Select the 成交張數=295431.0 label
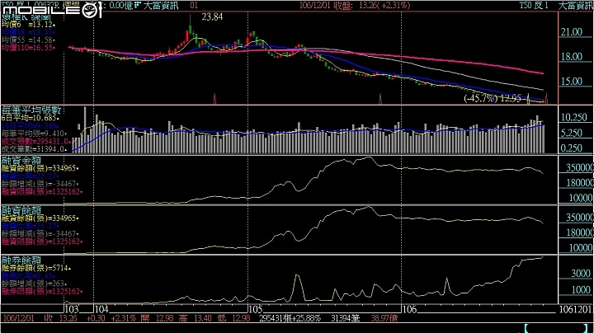This screenshot has height=333, width=594. pyautogui.click(x=36, y=142)
